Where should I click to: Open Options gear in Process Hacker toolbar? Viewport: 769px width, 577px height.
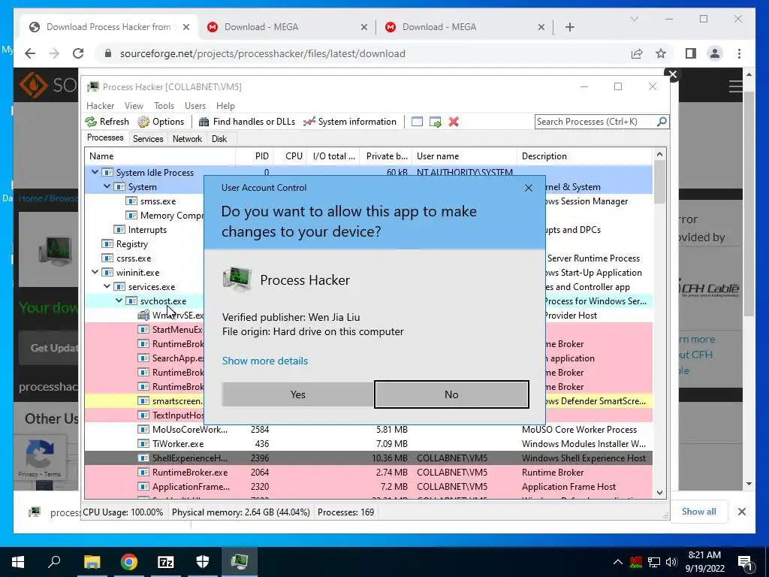pos(143,122)
